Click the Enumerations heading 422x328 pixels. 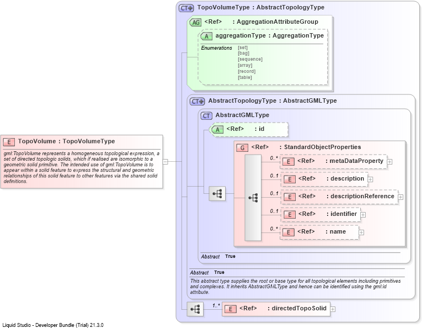[x=216, y=48]
